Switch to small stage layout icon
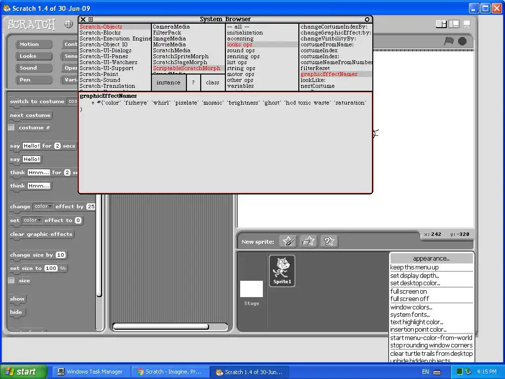This screenshot has width=505, height=379. pos(441,24)
